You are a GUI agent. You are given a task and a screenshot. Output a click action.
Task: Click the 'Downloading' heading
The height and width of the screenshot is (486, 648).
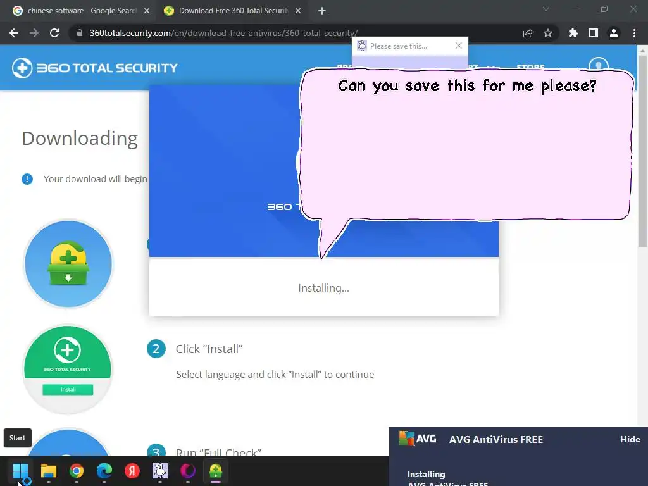point(80,139)
